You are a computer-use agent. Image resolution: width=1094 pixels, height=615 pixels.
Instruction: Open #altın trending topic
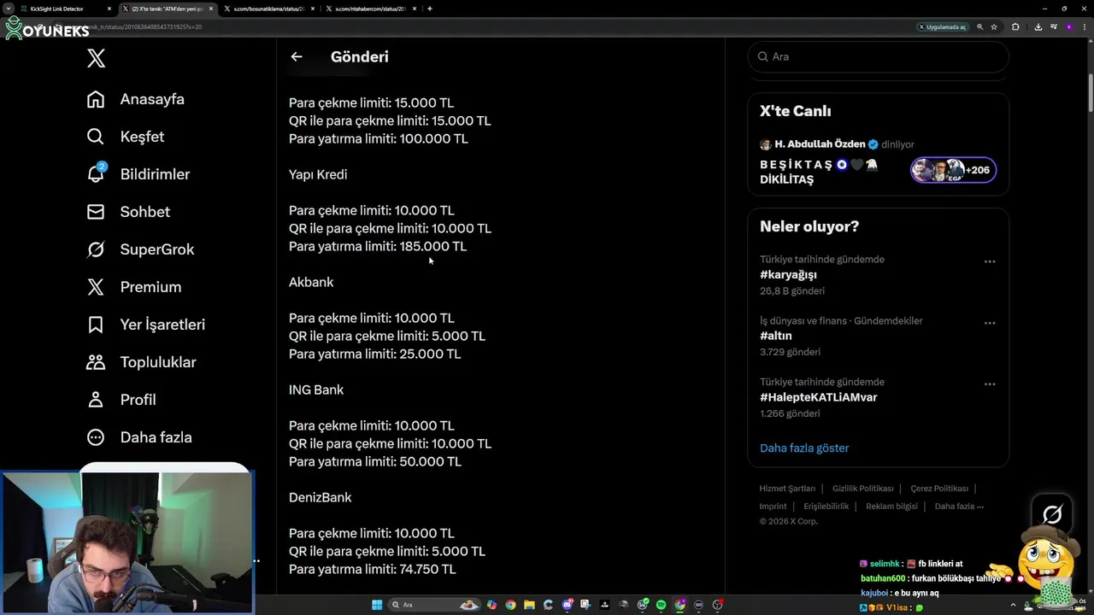tap(776, 336)
